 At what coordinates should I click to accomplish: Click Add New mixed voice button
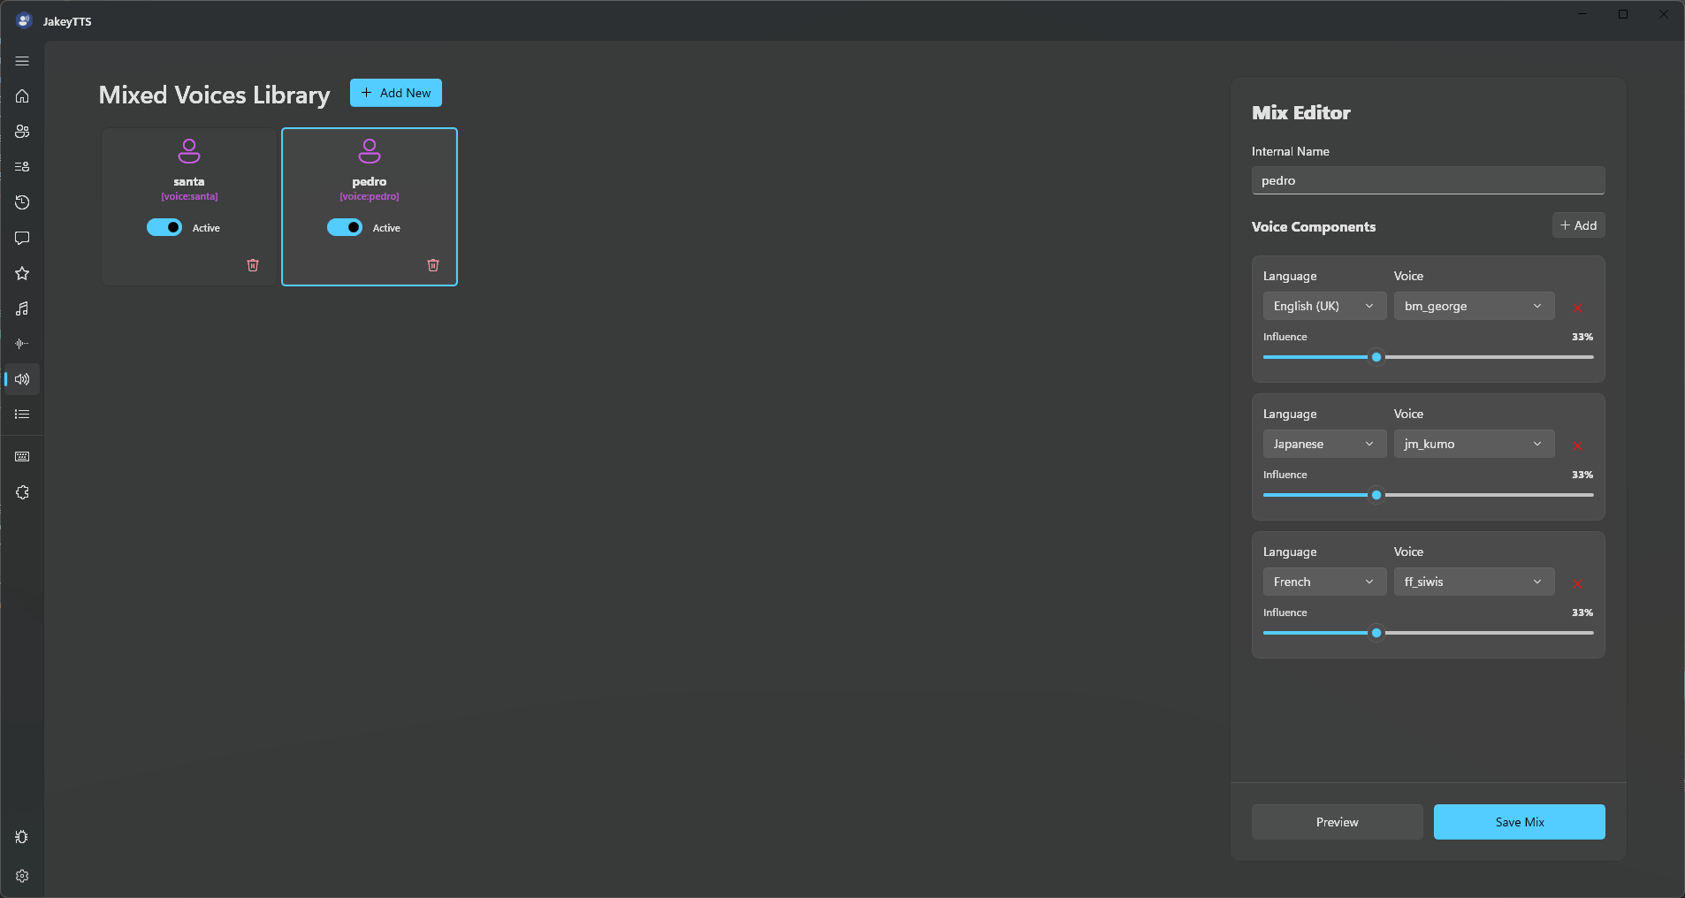point(396,93)
